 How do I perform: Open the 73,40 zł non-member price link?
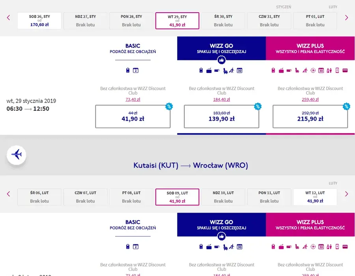click(x=133, y=99)
